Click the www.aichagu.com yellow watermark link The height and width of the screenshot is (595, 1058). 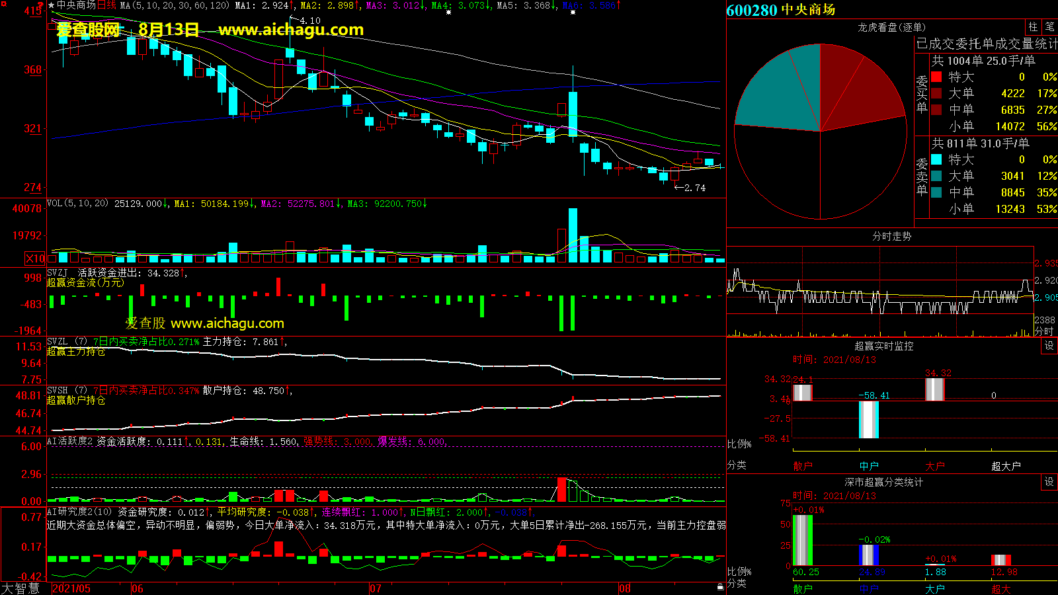[x=291, y=30]
